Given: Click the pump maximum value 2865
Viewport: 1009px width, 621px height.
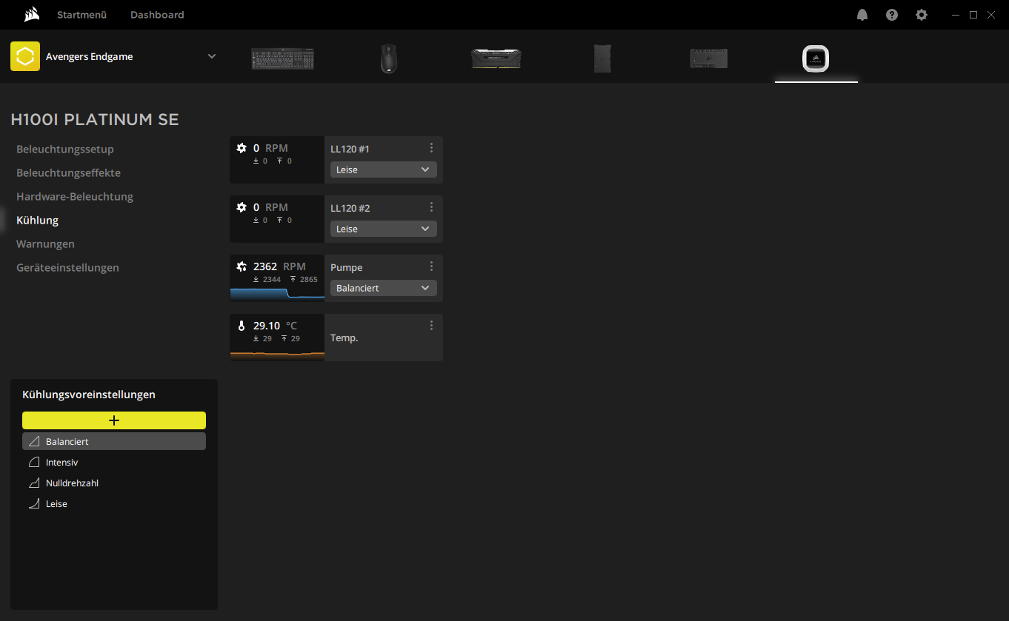Looking at the screenshot, I should [309, 280].
